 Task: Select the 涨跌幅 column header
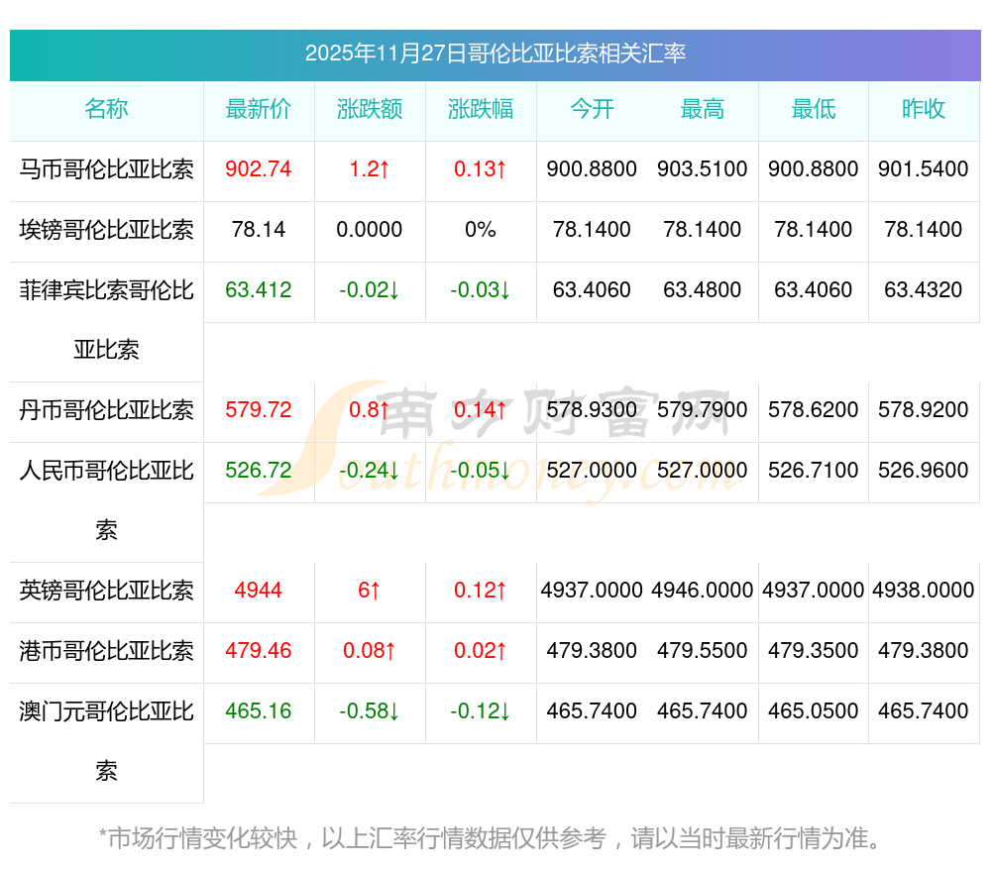[x=481, y=110]
